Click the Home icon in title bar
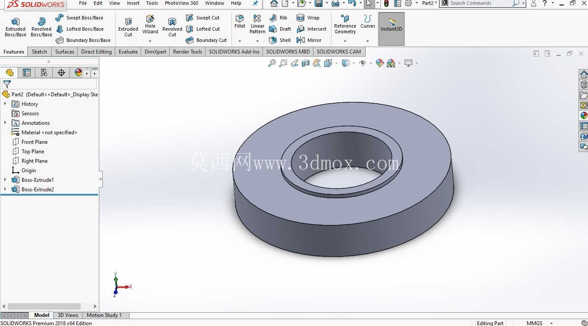Image resolution: width=588 pixels, height=326 pixels. pyautogui.click(x=274, y=3)
